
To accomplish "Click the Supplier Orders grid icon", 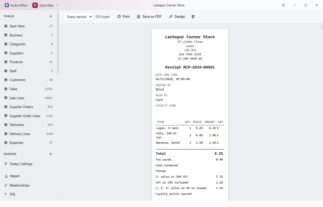I will pos(6,107).
